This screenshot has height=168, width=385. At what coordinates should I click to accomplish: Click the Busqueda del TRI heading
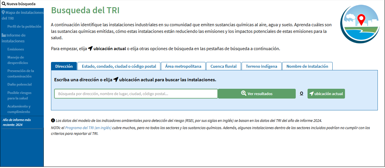(85, 10)
